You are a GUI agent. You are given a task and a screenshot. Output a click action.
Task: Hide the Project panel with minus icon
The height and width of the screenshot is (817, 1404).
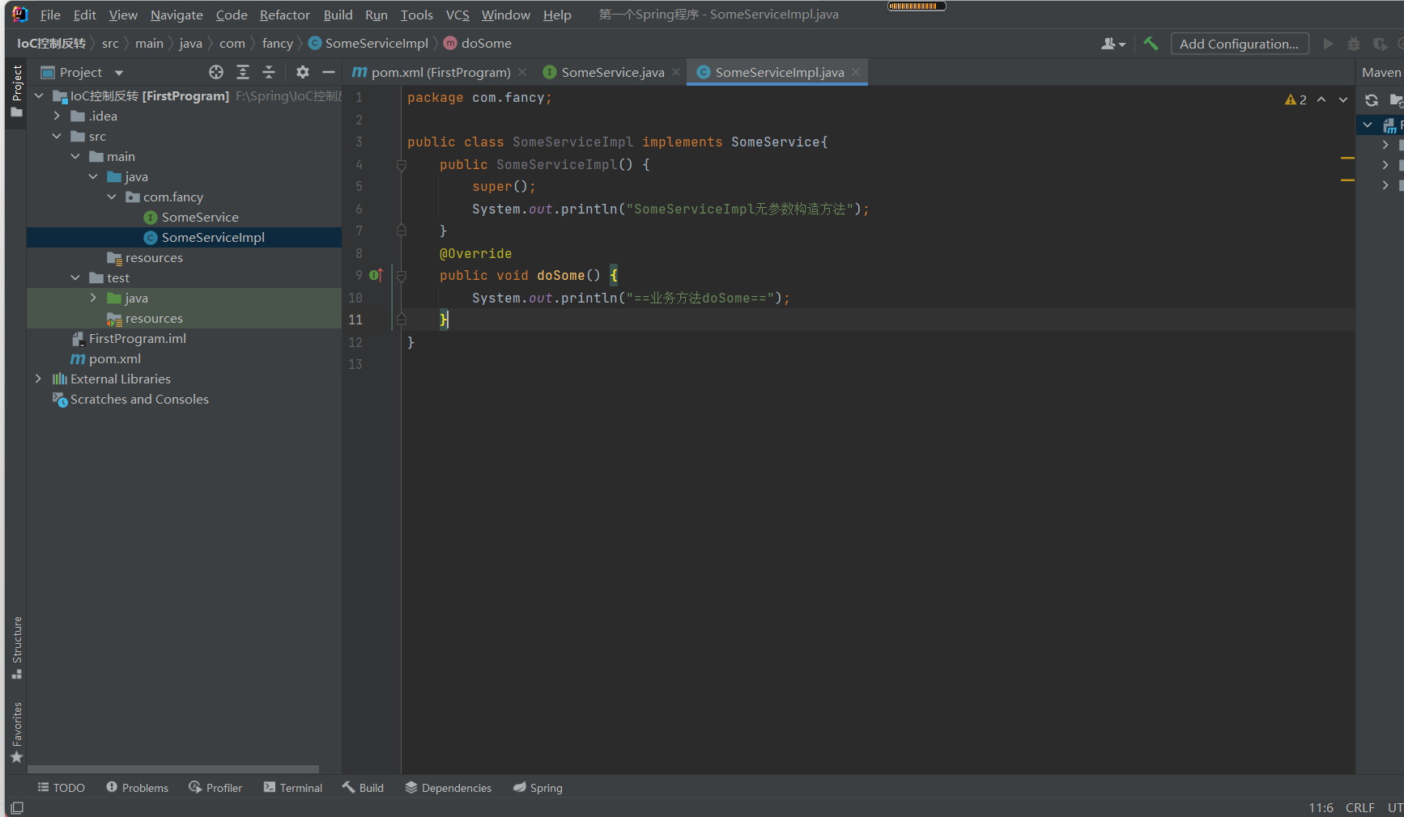[x=329, y=72]
